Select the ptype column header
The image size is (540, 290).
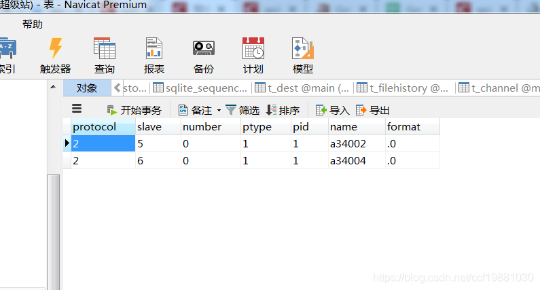tap(266, 127)
